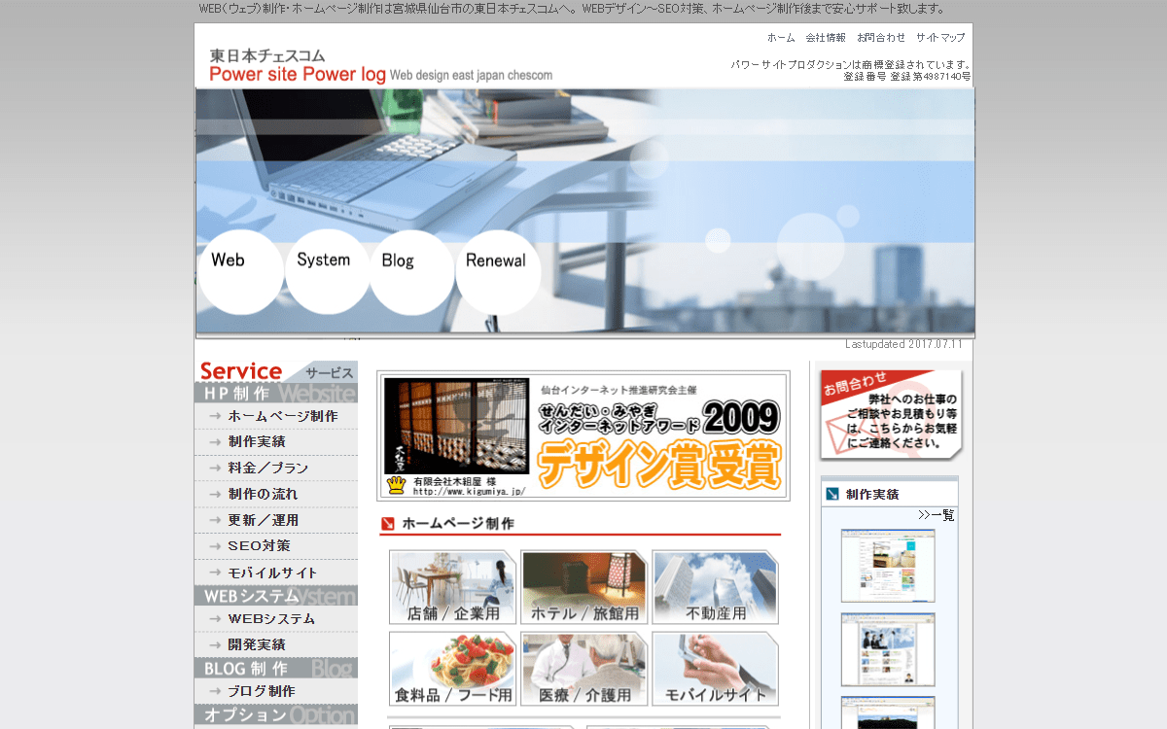1167x729 pixels.
Task: Click the Lastupdated 2017.07.11 text
Action: tap(903, 344)
